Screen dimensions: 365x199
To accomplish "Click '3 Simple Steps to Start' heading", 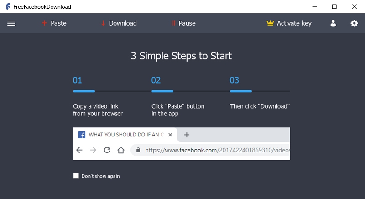I will pyautogui.click(x=181, y=56).
